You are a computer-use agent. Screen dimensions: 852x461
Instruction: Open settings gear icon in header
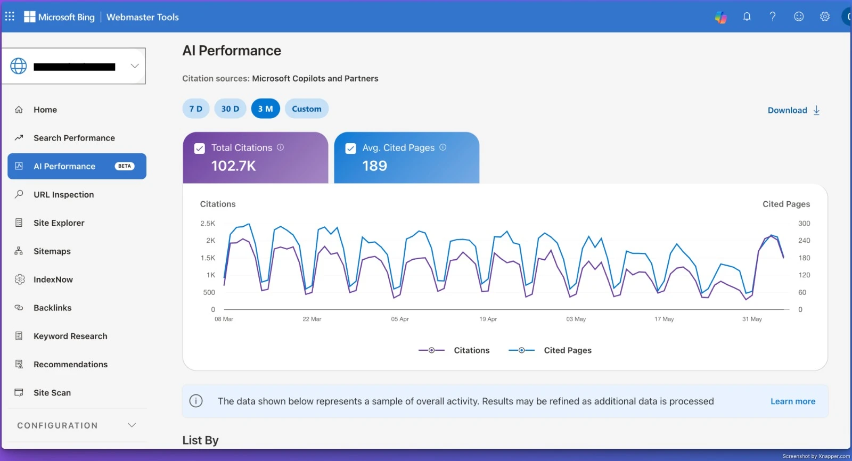pyautogui.click(x=825, y=17)
